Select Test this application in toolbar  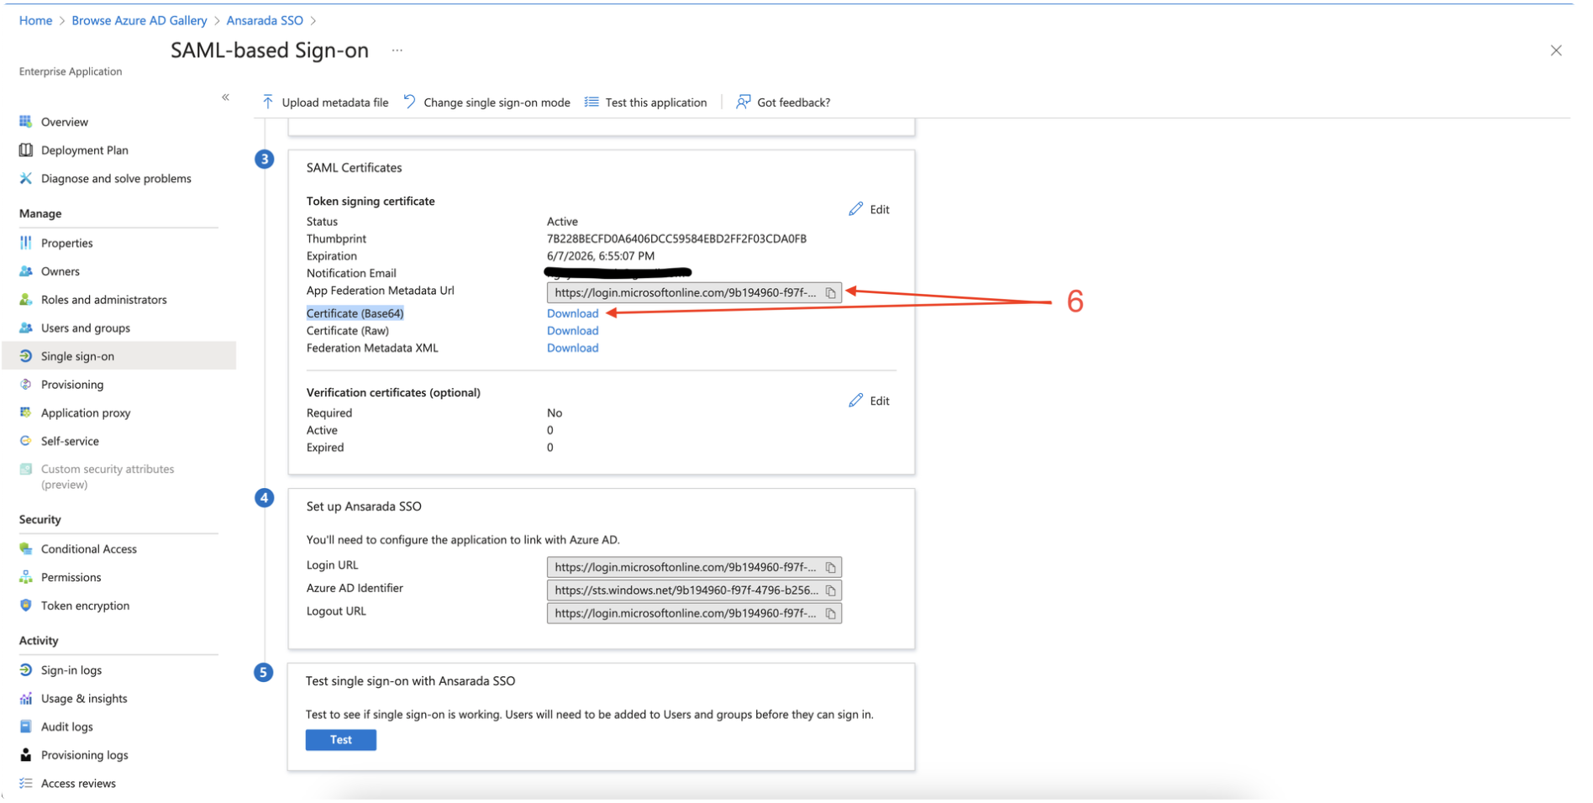point(646,102)
